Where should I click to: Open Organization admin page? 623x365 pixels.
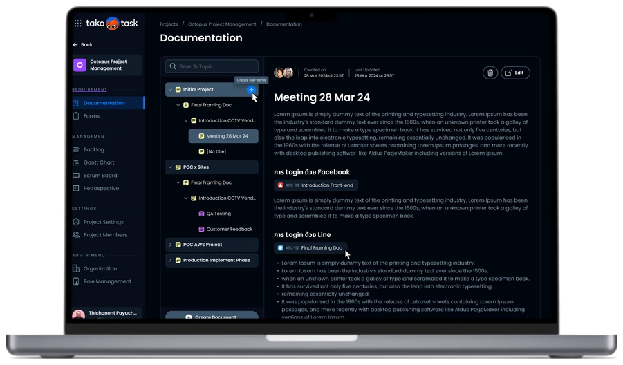pos(100,268)
